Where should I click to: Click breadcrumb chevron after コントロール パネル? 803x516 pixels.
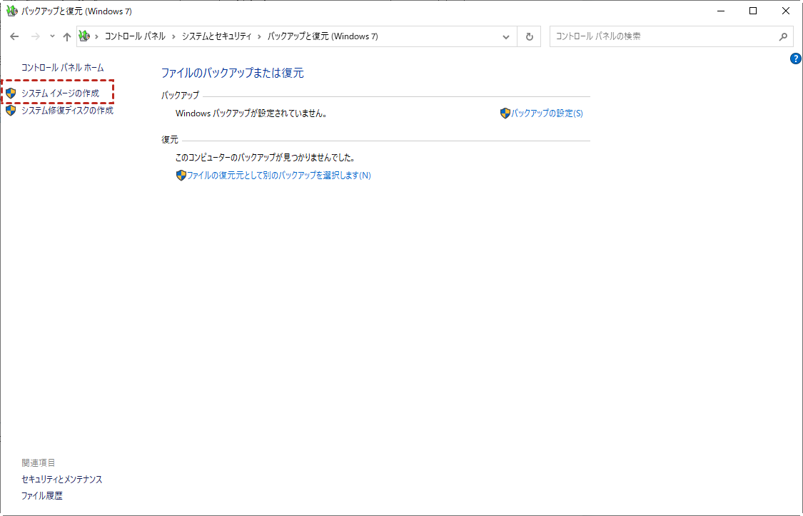pyautogui.click(x=173, y=36)
